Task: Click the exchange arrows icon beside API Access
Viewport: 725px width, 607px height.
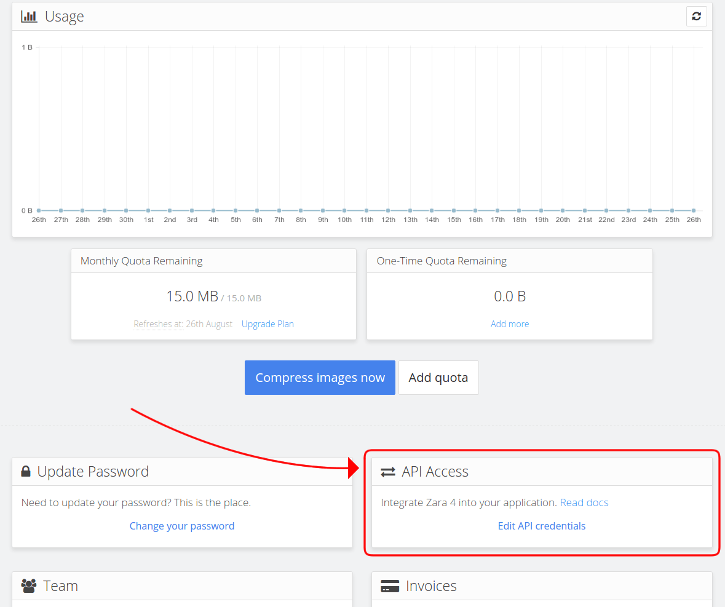Action: [388, 472]
